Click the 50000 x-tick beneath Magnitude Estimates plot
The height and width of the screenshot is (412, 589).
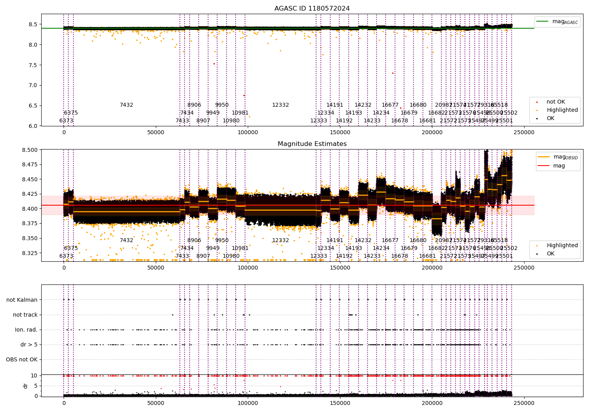(156, 268)
